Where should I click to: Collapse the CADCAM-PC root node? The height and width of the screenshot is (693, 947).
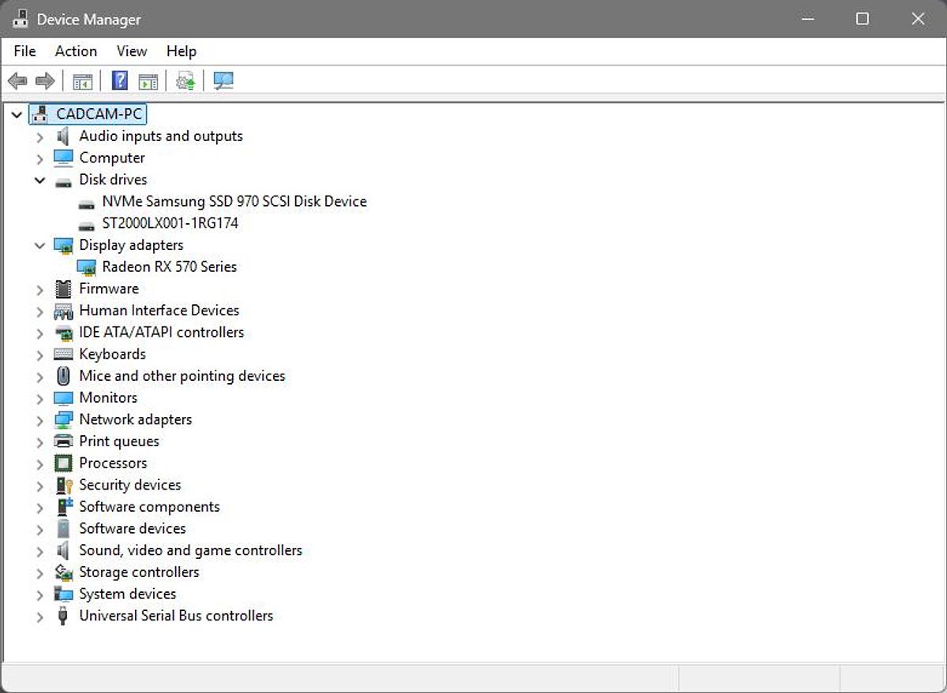pos(17,114)
